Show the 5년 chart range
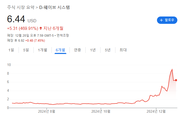The height and width of the screenshot is (115, 187). coord(108,50)
